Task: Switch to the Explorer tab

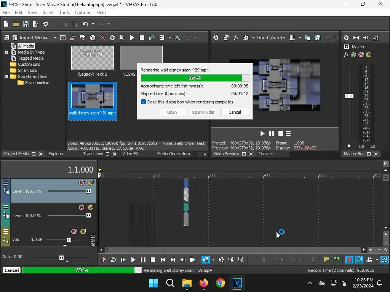Action: coord(56,154)
